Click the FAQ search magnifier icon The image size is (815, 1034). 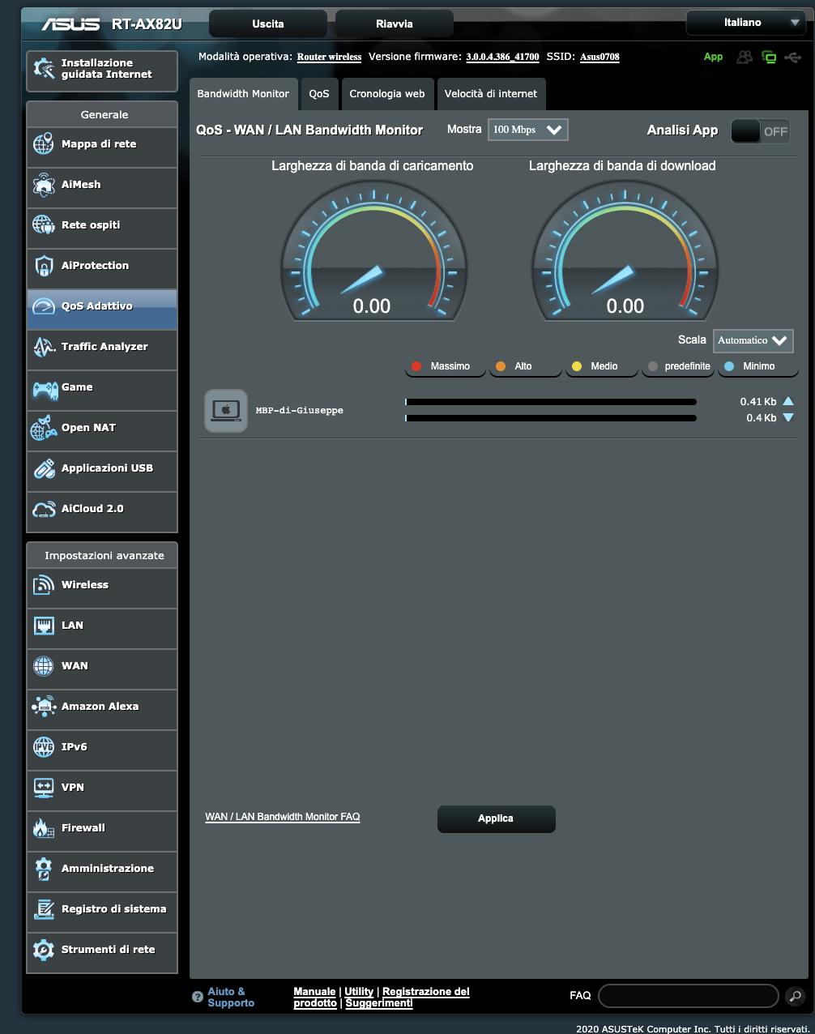pos(795,996)
